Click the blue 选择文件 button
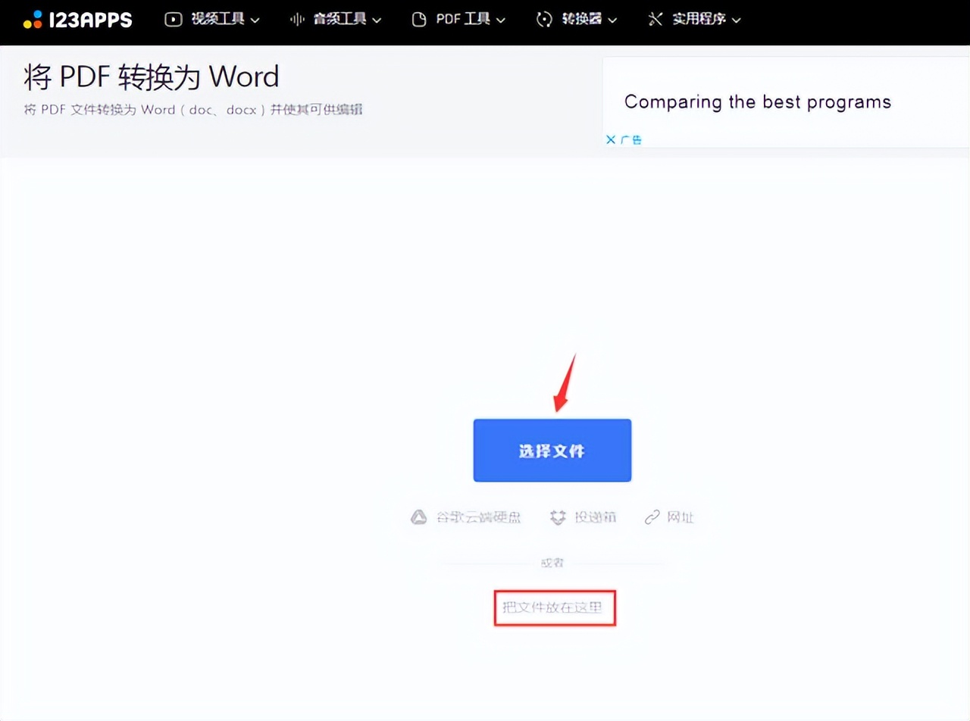 click(552, 451)
